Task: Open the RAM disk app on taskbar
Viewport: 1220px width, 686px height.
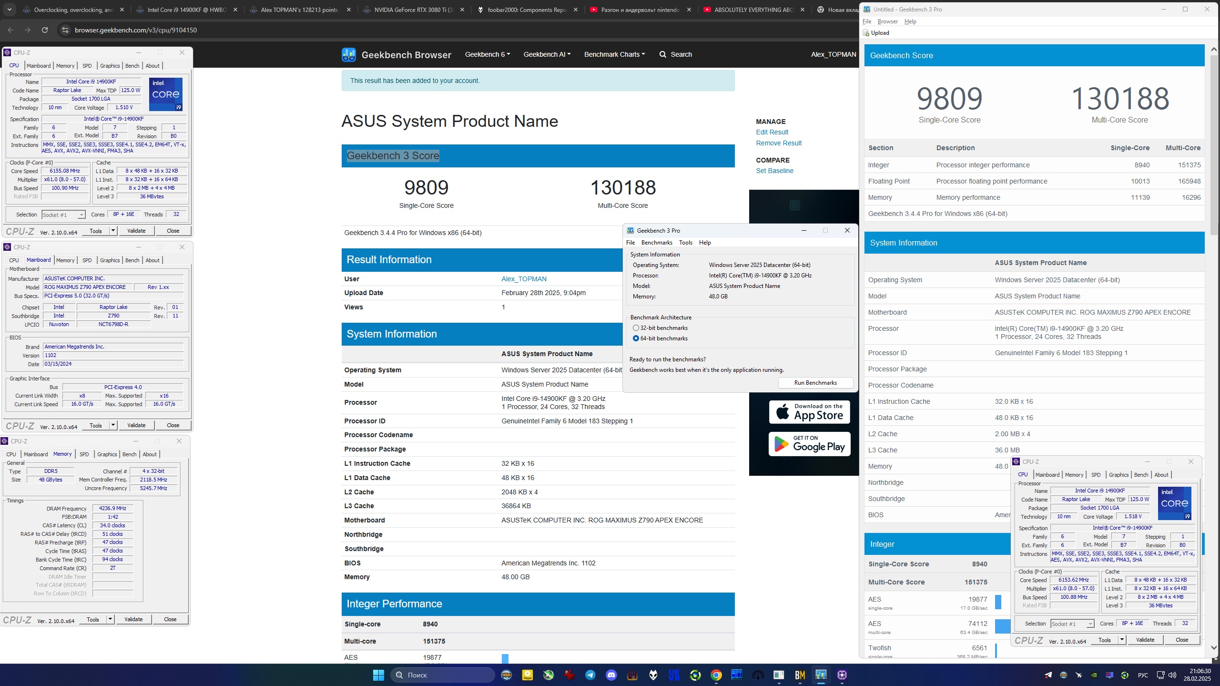Action: (x=506, y=675)
